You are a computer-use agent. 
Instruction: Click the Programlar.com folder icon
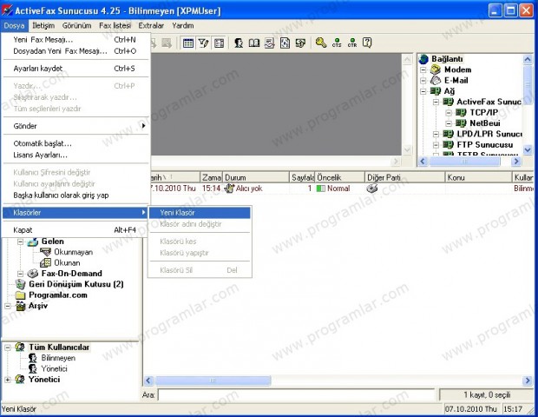pos(21,295)
